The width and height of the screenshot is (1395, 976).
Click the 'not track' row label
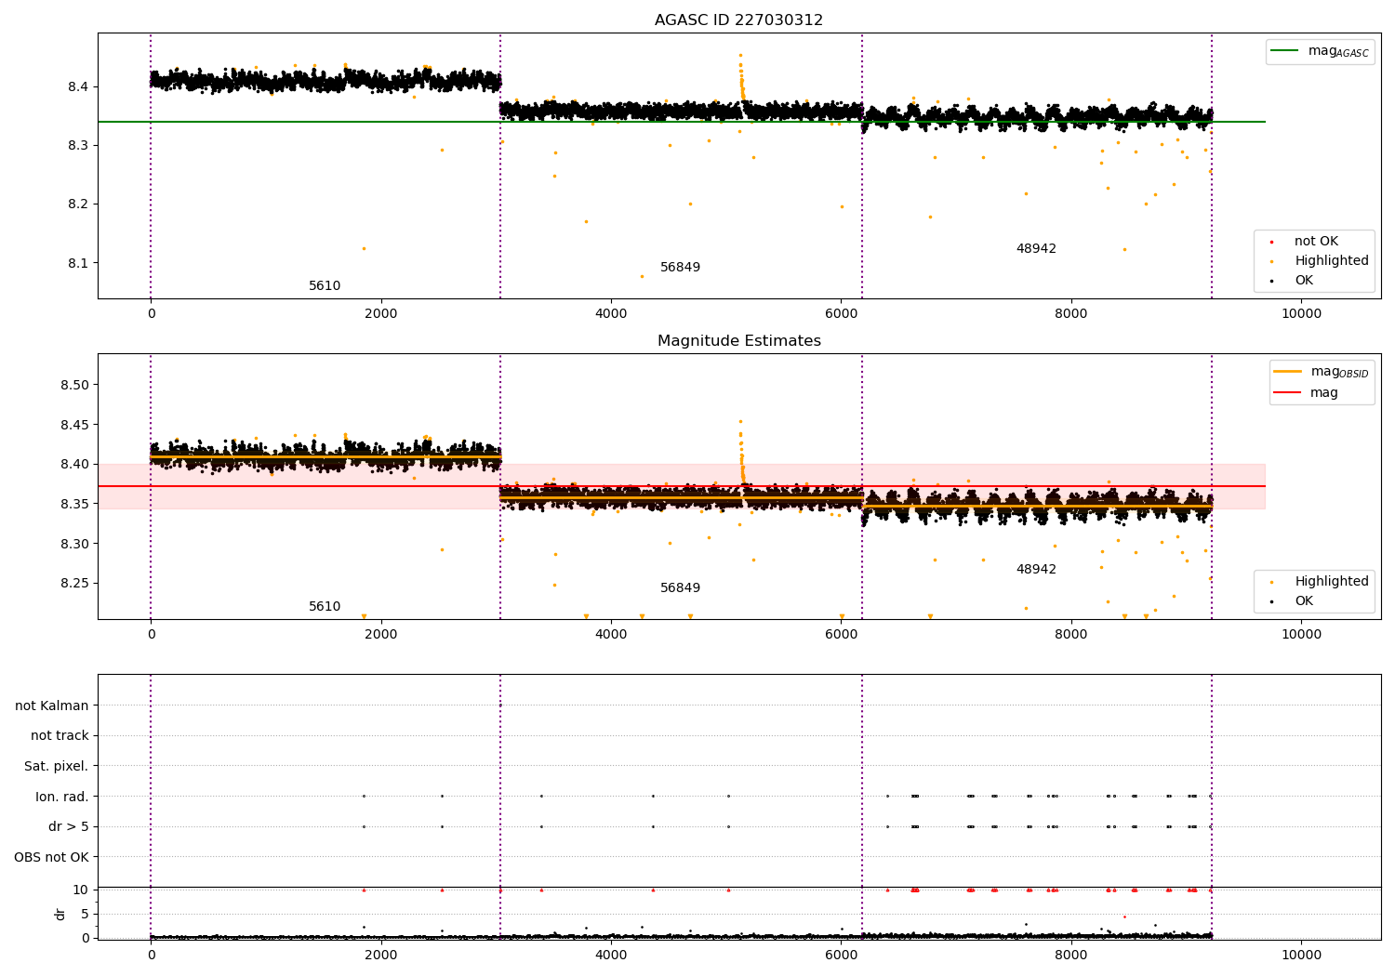pos(60,736)
